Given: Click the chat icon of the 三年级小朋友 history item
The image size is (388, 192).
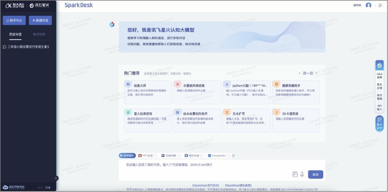Looking at the screenshot, I should 4,47.
